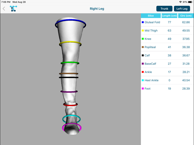
Task: Select the Gluteal Fold slice label
Action: pos(152,22)
